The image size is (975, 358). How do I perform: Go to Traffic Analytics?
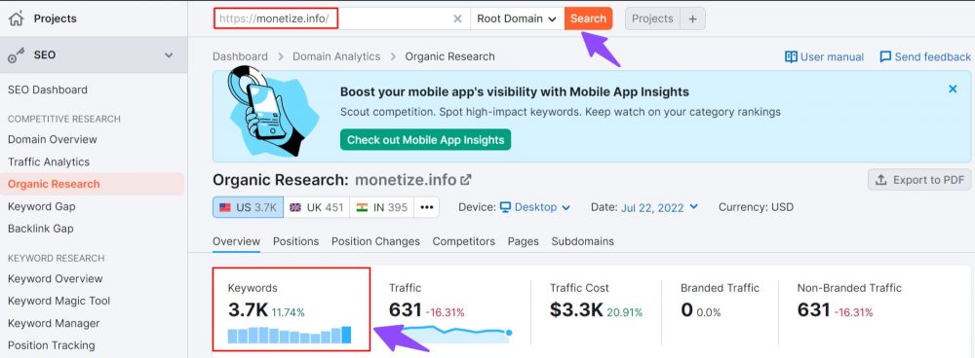[49, 161]
